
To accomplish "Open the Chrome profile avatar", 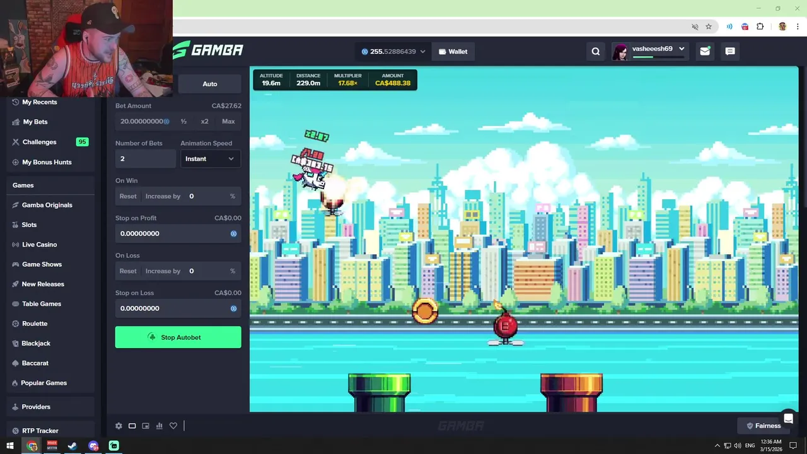I will pyautogui.click(x=782, y=26).
